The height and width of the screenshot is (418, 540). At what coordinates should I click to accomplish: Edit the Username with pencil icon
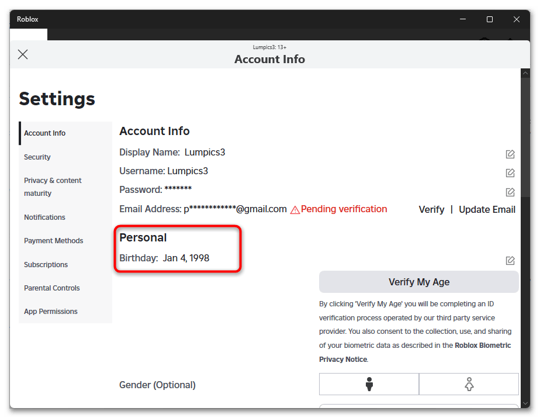(x=510, y=172)
